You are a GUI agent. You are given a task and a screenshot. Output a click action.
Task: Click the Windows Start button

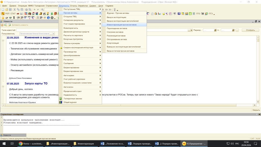coord(4,144)
